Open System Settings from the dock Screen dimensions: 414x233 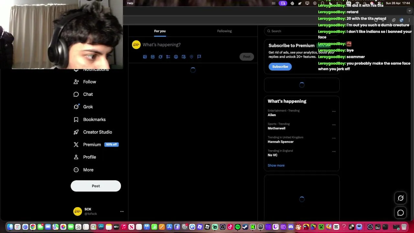point(184,227)
